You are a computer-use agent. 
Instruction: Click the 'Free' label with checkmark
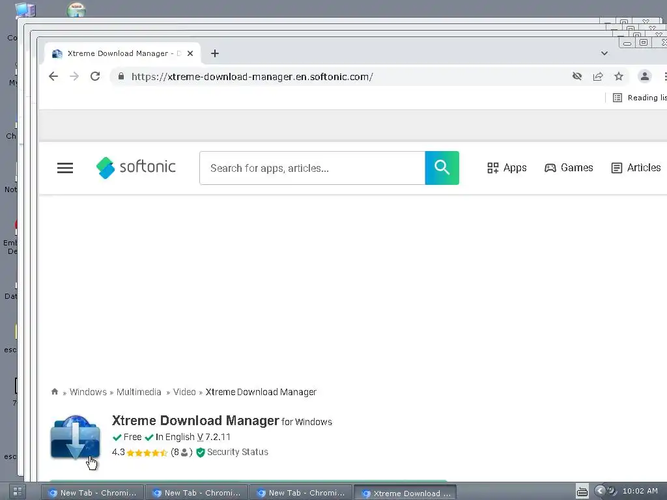pyautogui.click(x=127, y=437)
